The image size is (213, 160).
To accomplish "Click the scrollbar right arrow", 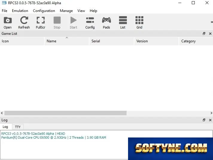I will pos(211,113).
